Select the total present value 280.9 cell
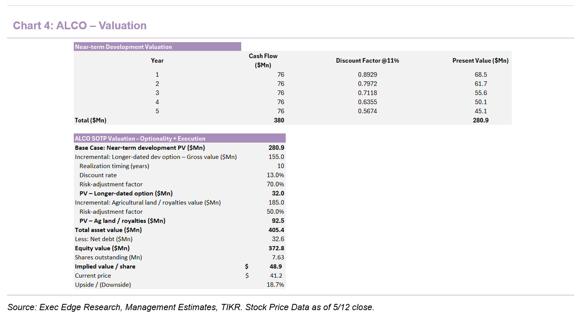Viewport: 584px width, 316px height. tap(481, 120)
